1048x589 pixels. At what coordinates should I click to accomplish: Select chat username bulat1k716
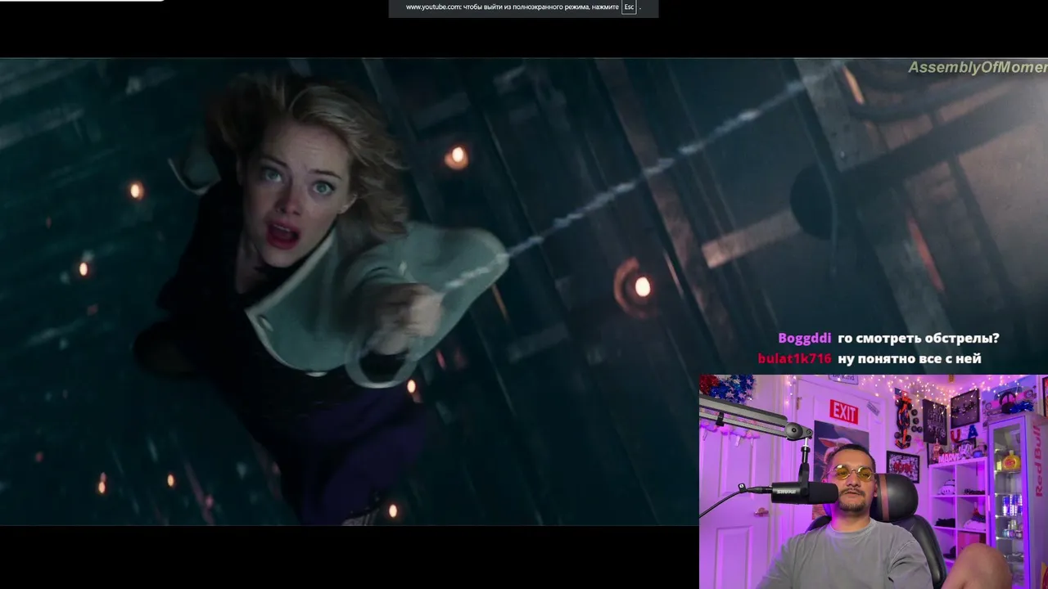click(x=794, y=358)
